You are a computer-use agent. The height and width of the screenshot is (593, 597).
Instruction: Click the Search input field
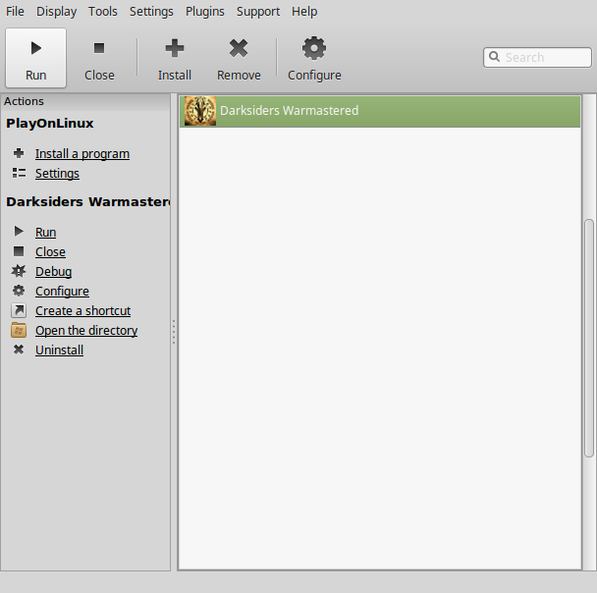pos(537,58)
